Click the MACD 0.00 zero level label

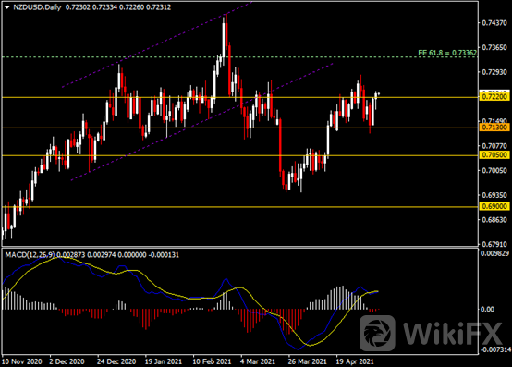(x=487, y=309)
